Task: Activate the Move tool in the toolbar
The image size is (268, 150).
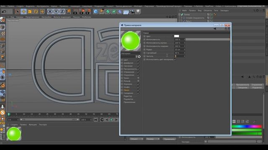Action: 23,12
